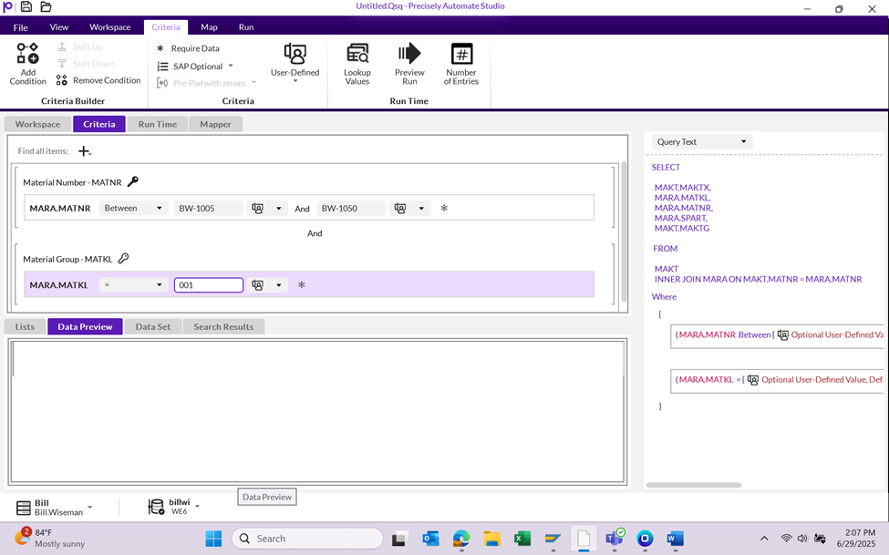Start the Preview Run
Image resolution: width=889 pixels, height=555 pixels.
click(409, 55)
